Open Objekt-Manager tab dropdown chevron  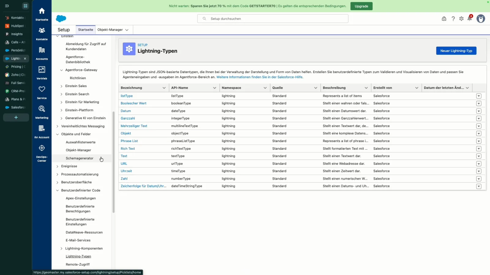tap(127, 30)
